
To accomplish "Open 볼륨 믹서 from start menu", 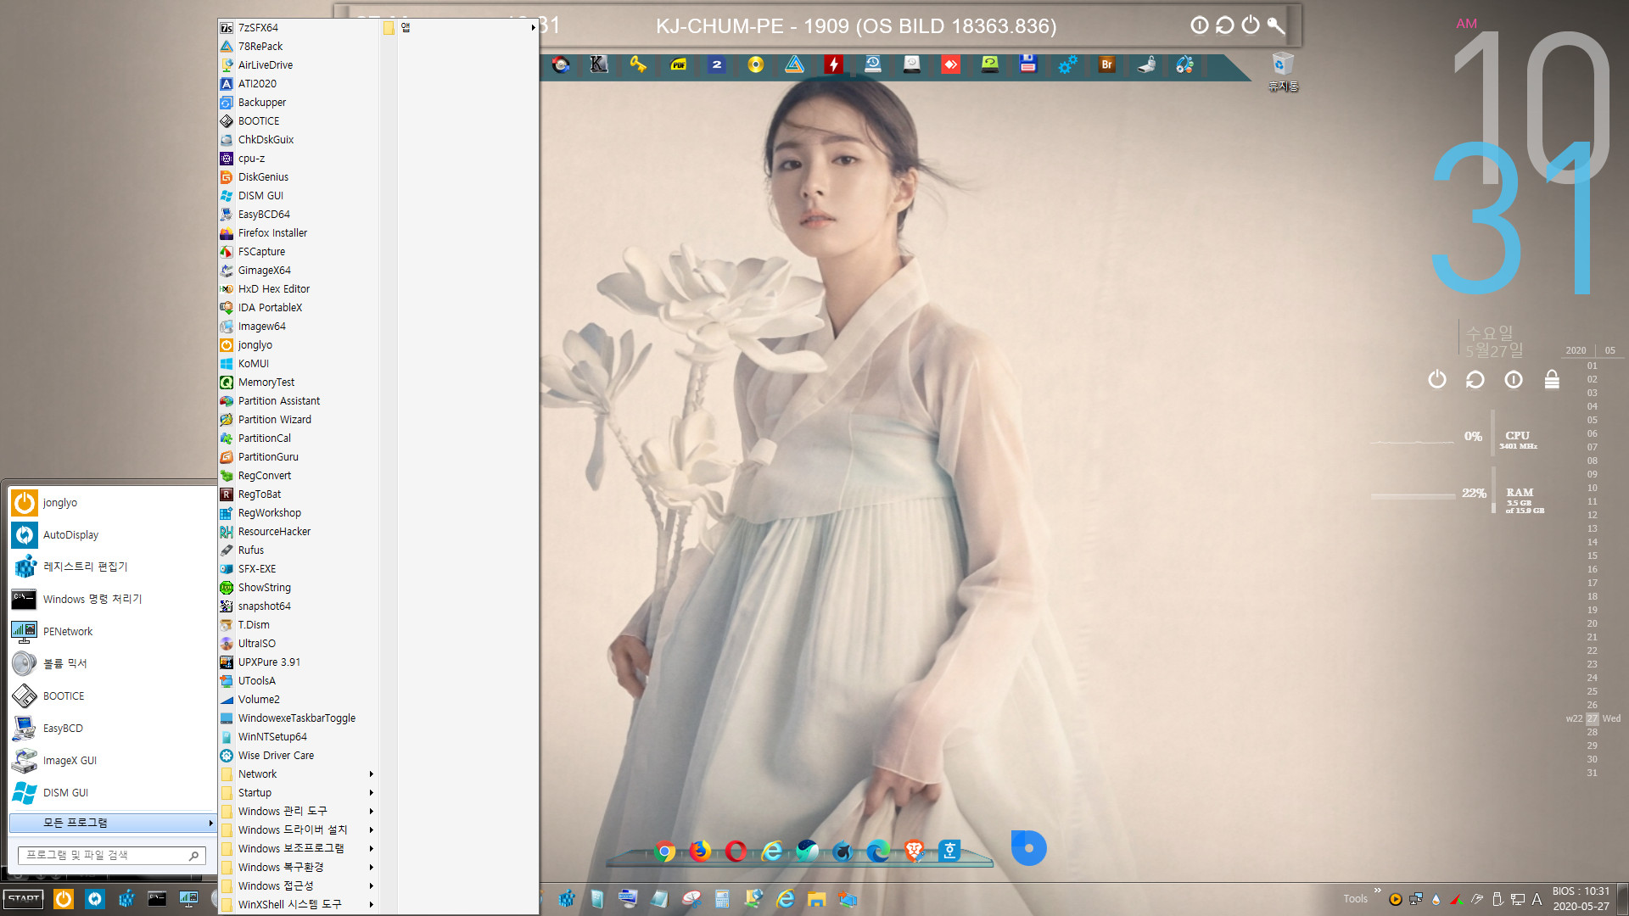I will (112, 664).
